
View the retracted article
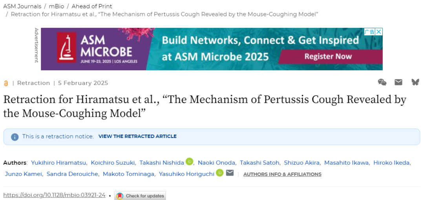137,136
